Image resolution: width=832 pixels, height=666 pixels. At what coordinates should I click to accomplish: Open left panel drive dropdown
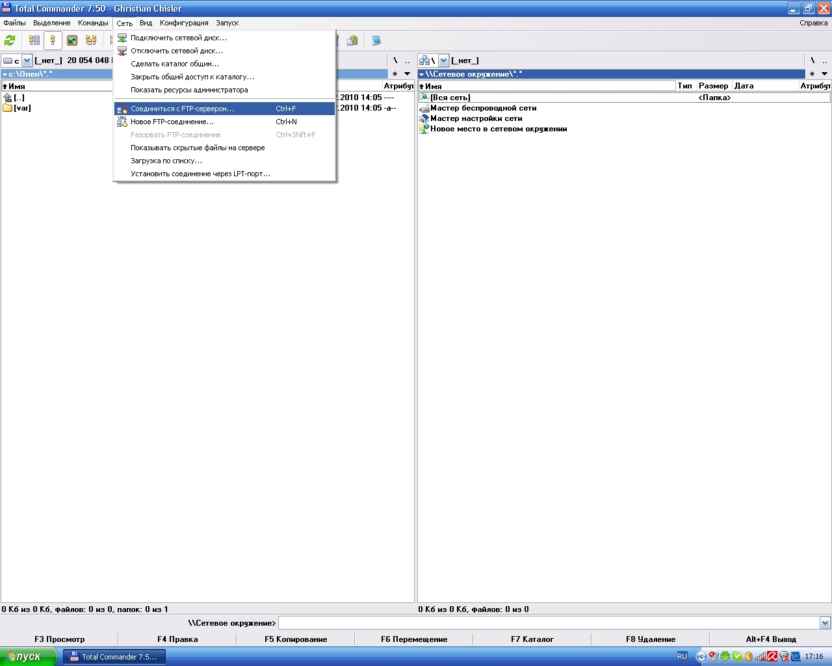[x=27, y=60]
